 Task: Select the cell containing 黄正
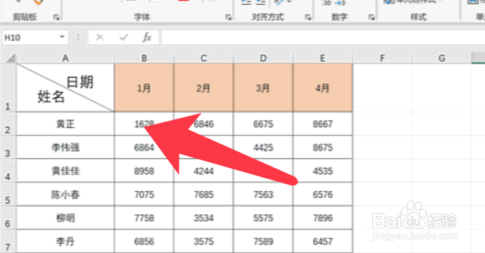[65, 124]
